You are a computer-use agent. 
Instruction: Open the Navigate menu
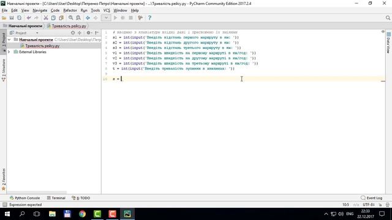[40, 10]
